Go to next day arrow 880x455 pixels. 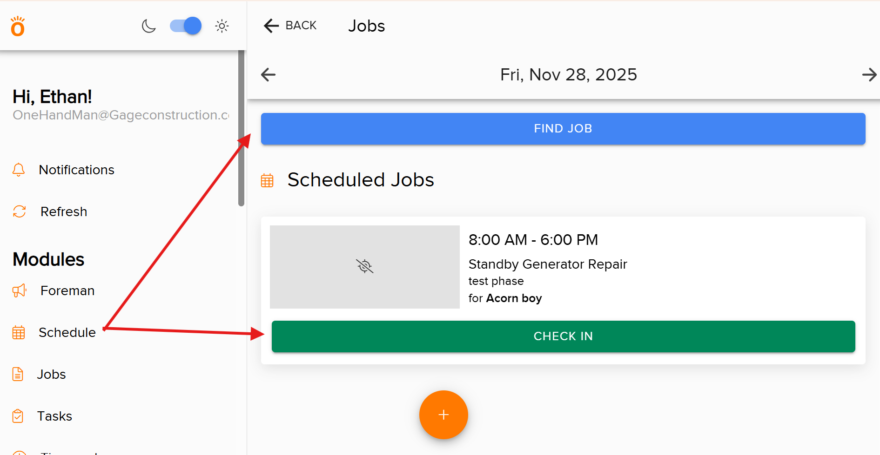(869, 74)
